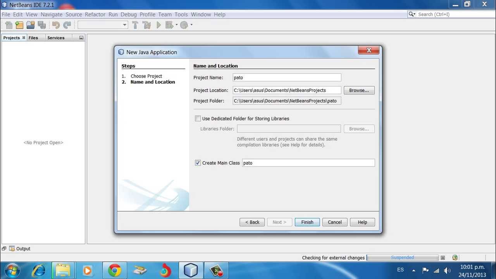
Task: Click the Undo toolbar icon
Action: (56, 25)
